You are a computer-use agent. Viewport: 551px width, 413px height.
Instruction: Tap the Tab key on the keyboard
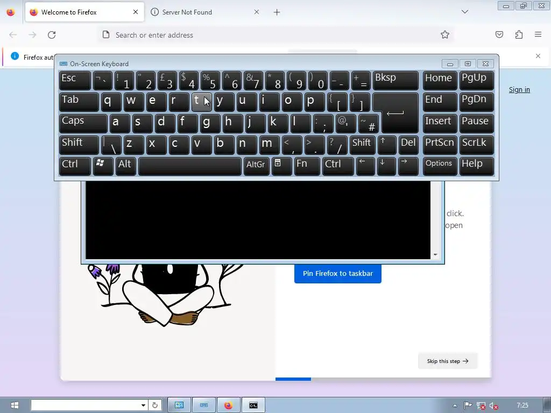coord(79,102)
